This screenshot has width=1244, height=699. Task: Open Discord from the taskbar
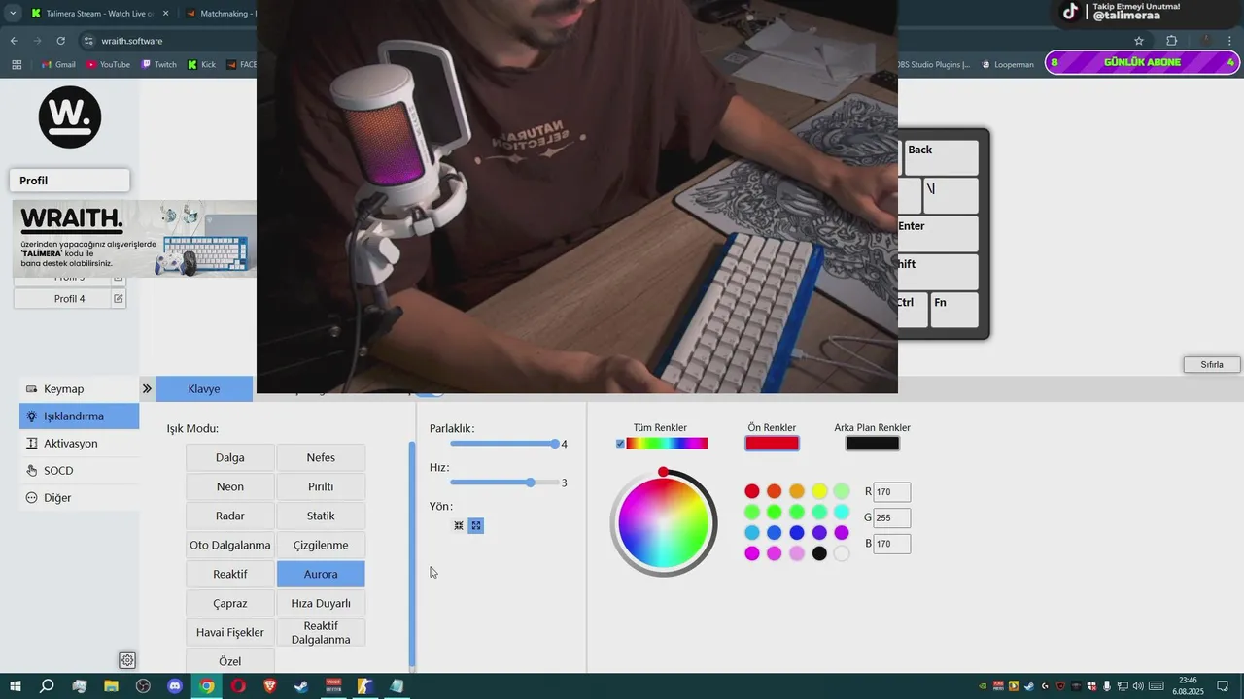[175, 686]
